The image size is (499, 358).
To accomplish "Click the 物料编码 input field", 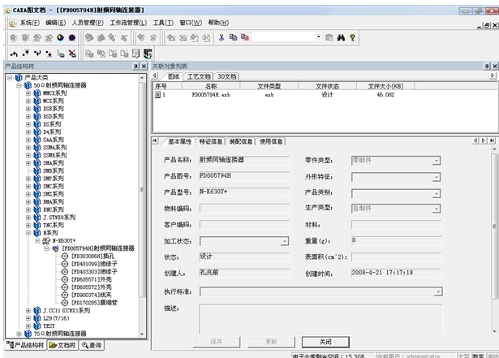I will (x=243, y=208).
